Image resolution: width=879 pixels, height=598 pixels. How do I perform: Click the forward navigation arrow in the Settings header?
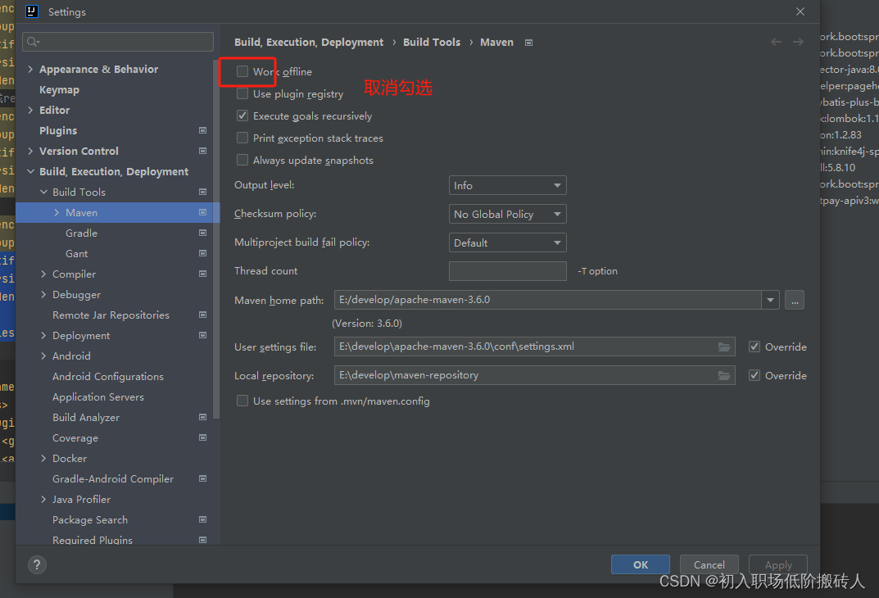pos(799,42)
